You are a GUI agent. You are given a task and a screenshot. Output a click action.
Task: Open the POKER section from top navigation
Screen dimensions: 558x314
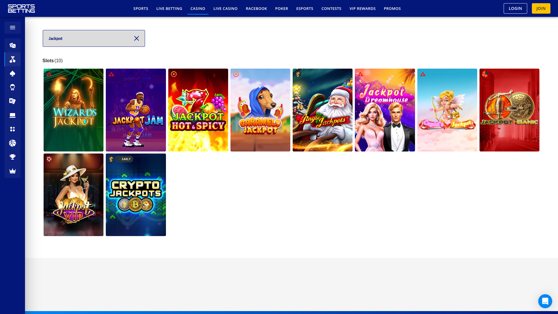click(x=281, y=8)
